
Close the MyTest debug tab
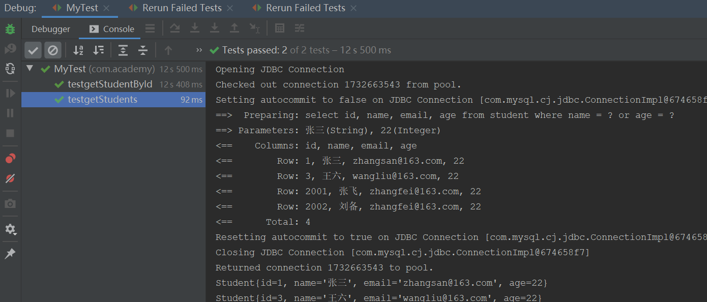click(106, 8)
